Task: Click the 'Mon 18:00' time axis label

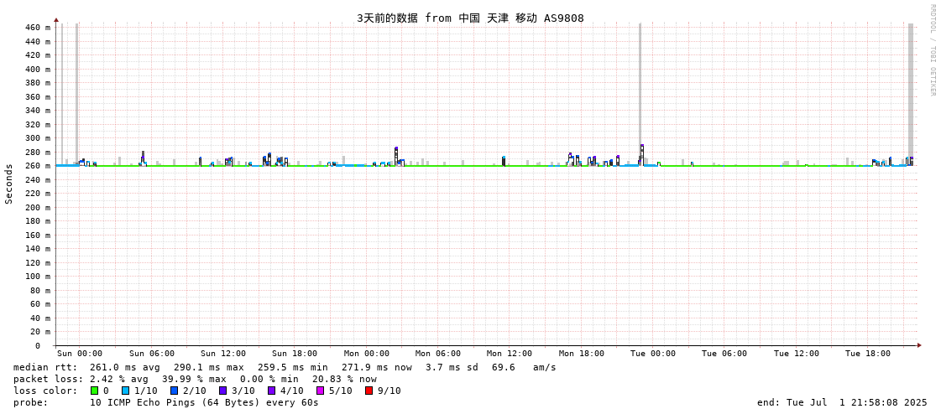Action: 582,354
